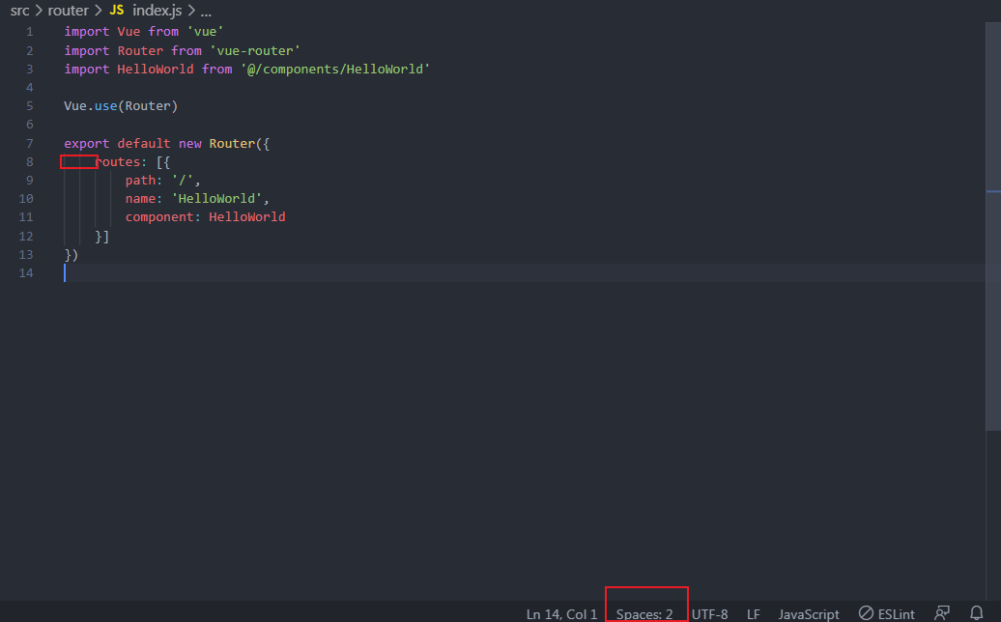The image size is (1001, 622).
Task: Change file encoding 'UTF-8' in status bar
Action: tap(709, 613)
